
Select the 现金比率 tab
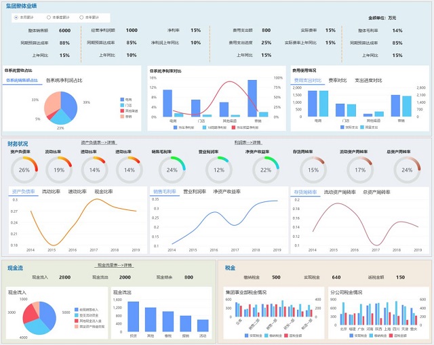click(x=104, y=191)
